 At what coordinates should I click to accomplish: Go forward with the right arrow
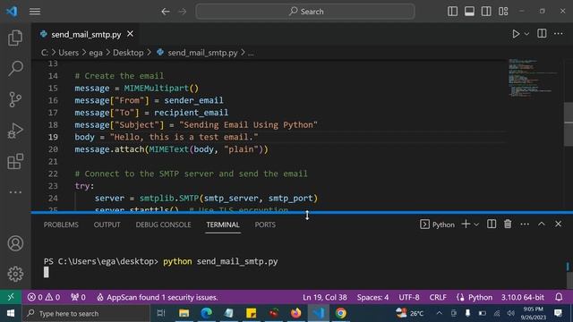pos(183,12)
